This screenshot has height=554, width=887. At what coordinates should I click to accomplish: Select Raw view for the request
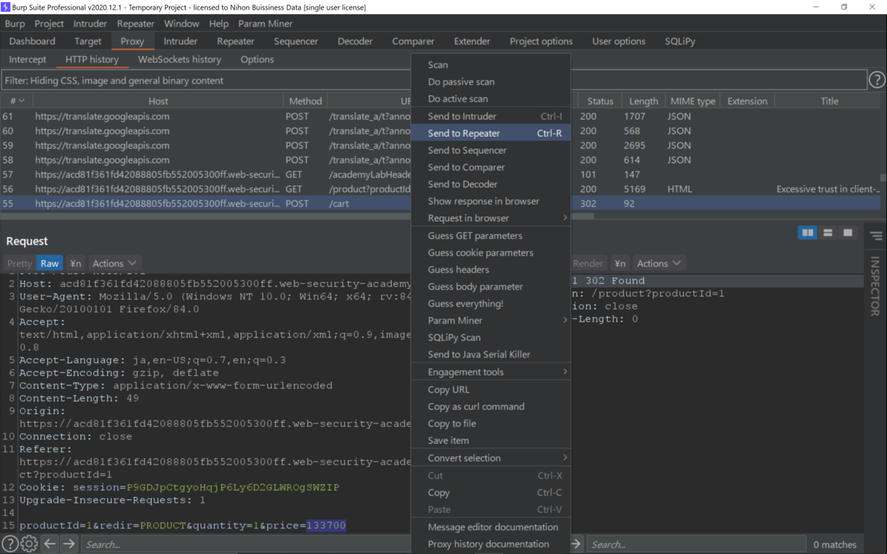click(50, 263)
